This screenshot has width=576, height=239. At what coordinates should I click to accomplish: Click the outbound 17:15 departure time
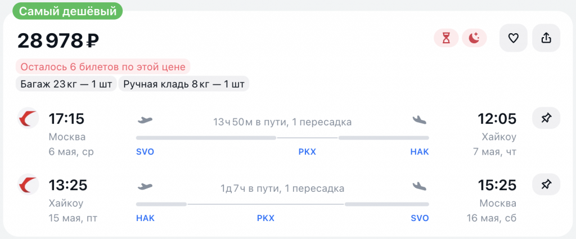point(66,119)
